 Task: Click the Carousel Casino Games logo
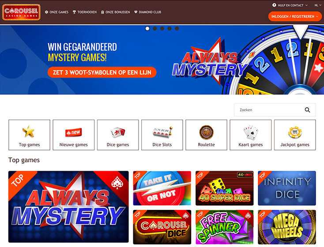pos(21,12)
